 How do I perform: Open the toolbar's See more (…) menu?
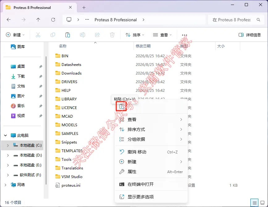coord(185,35)
